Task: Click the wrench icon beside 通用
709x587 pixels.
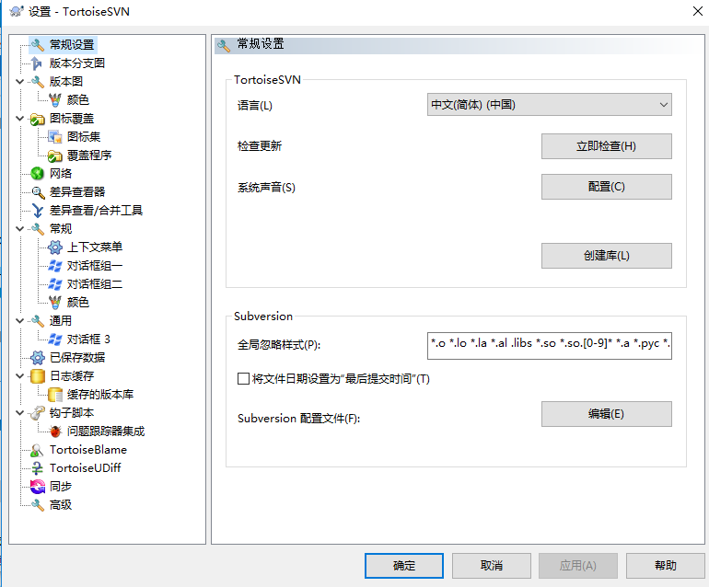Action: (x=38, y=321)
